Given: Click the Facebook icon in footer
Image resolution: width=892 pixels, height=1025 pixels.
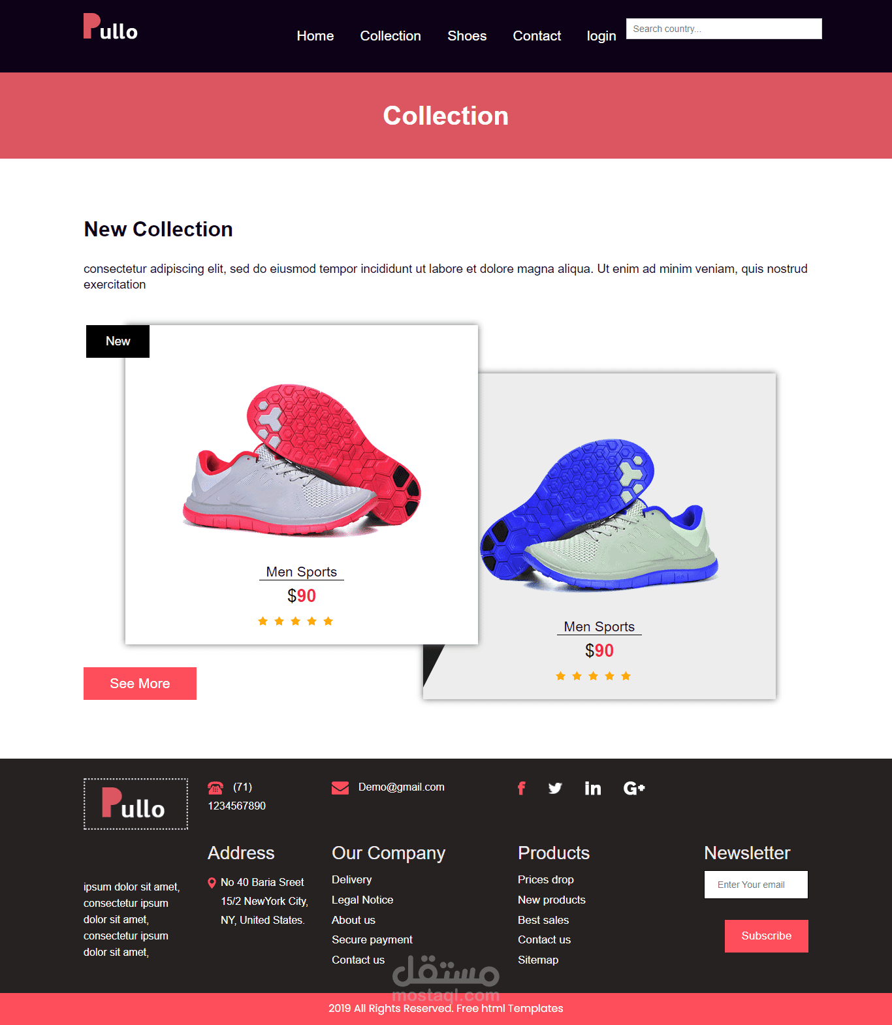Looking at the screenshot, I should [x=521, y=788].
